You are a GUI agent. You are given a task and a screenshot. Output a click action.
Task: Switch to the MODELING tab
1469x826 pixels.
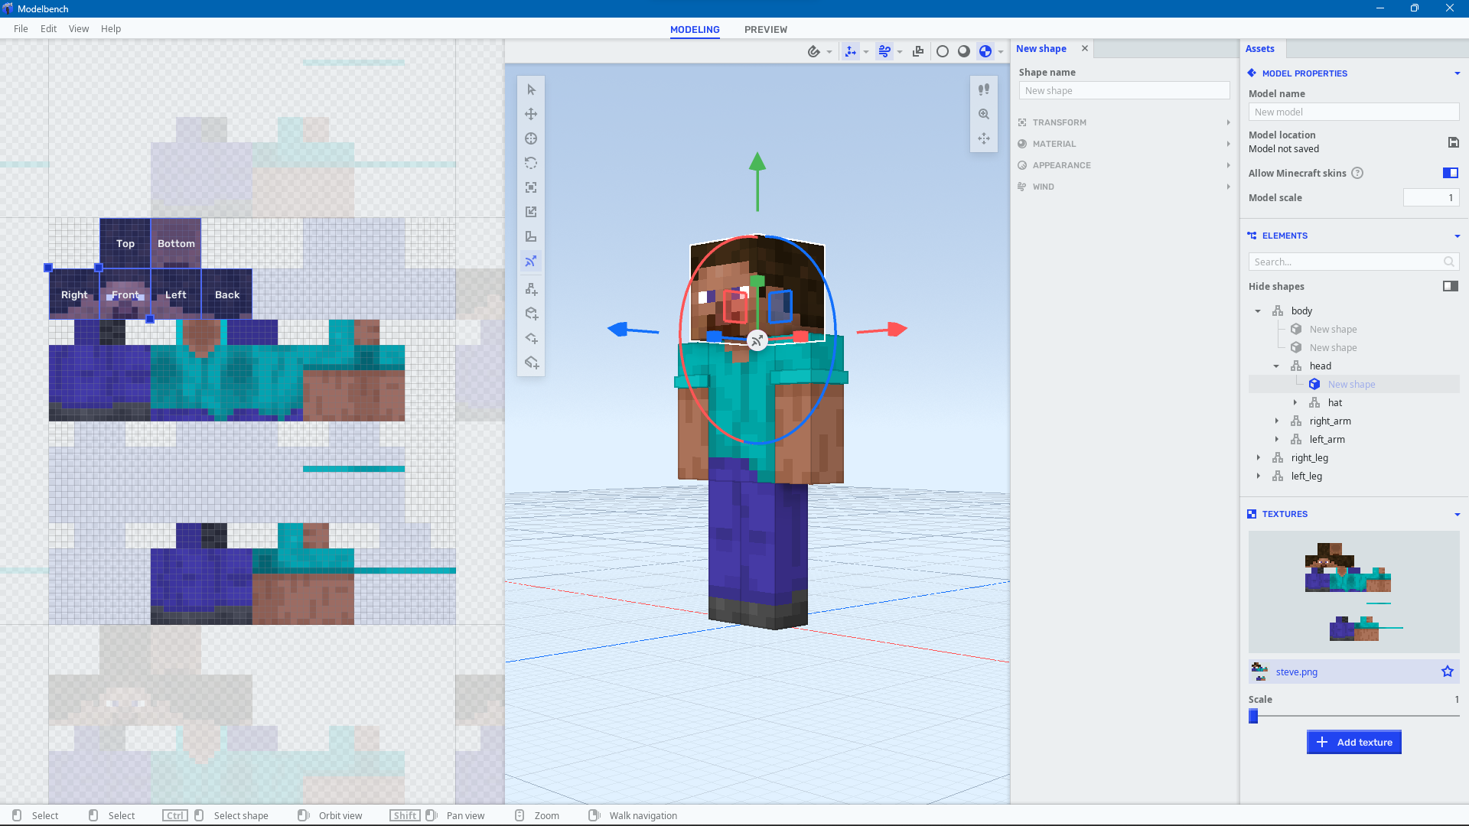695,29
